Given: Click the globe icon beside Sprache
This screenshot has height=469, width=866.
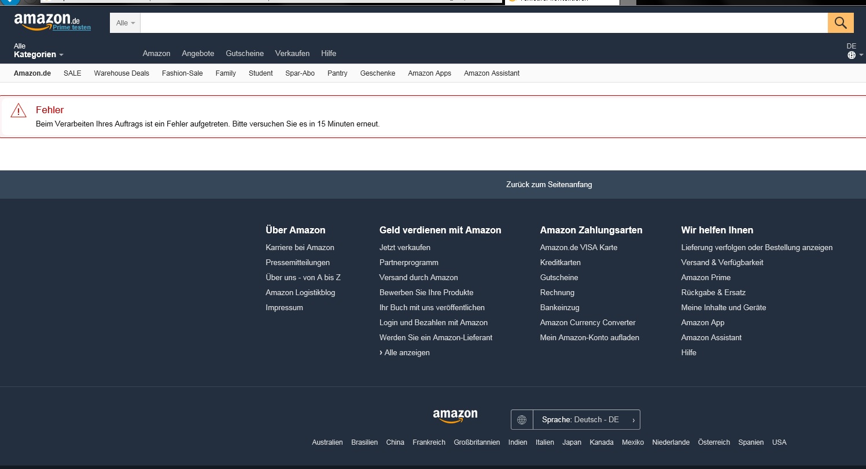Looking at the screenshot, I should 522,420.
